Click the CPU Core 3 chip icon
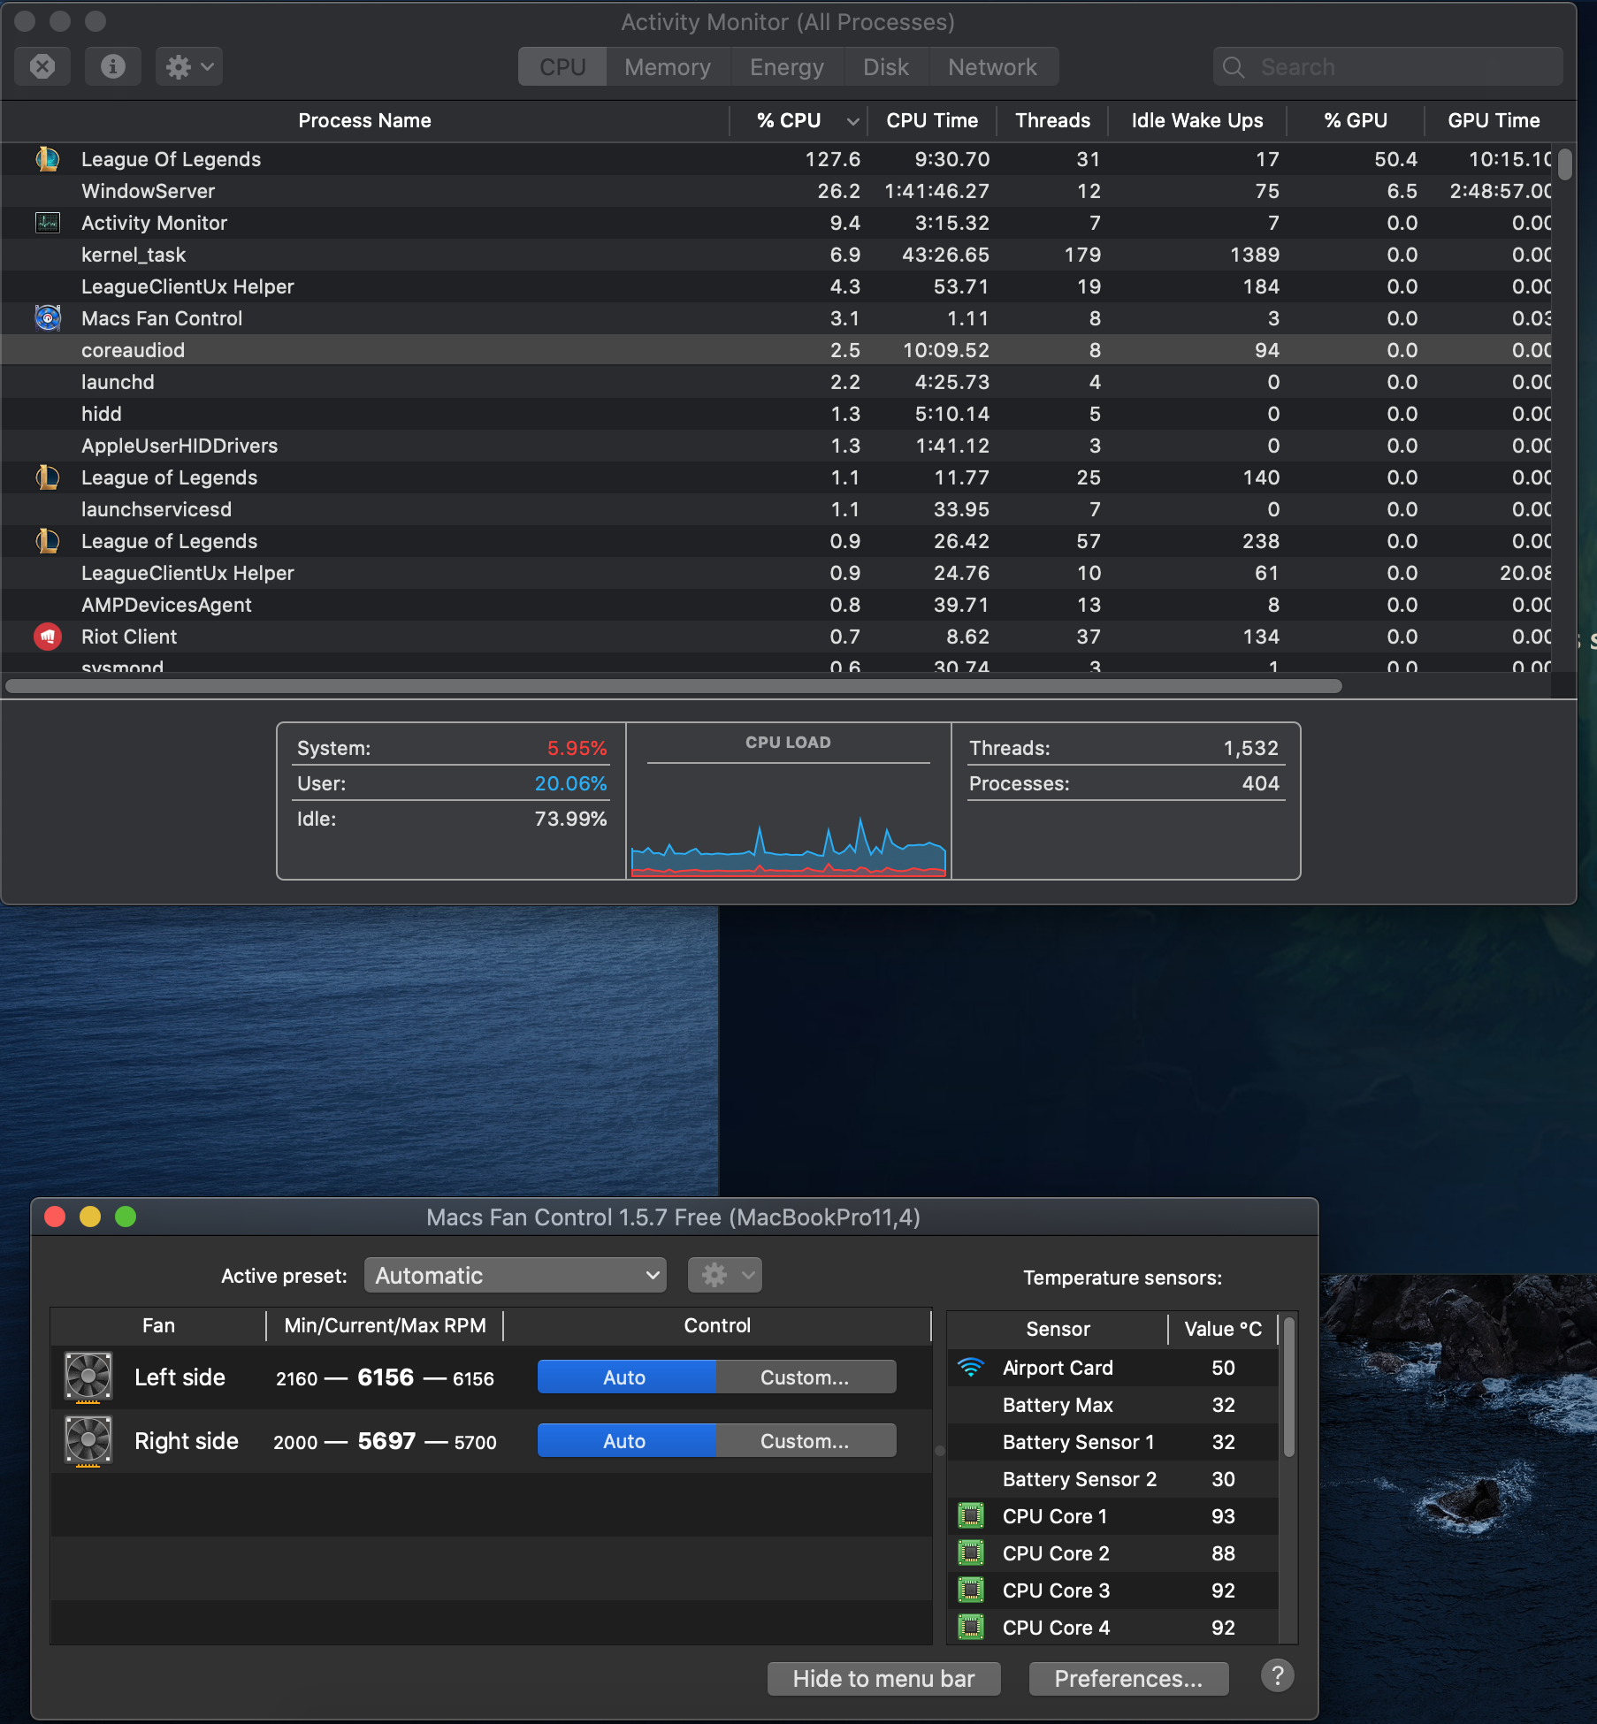The height and width of the screenshot is (1724, 1597). click(971, 1591)
